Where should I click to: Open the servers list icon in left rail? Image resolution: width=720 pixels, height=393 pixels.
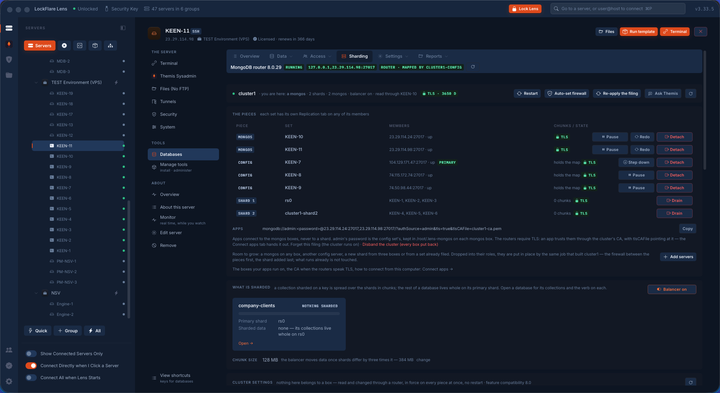tap(9, 28)
